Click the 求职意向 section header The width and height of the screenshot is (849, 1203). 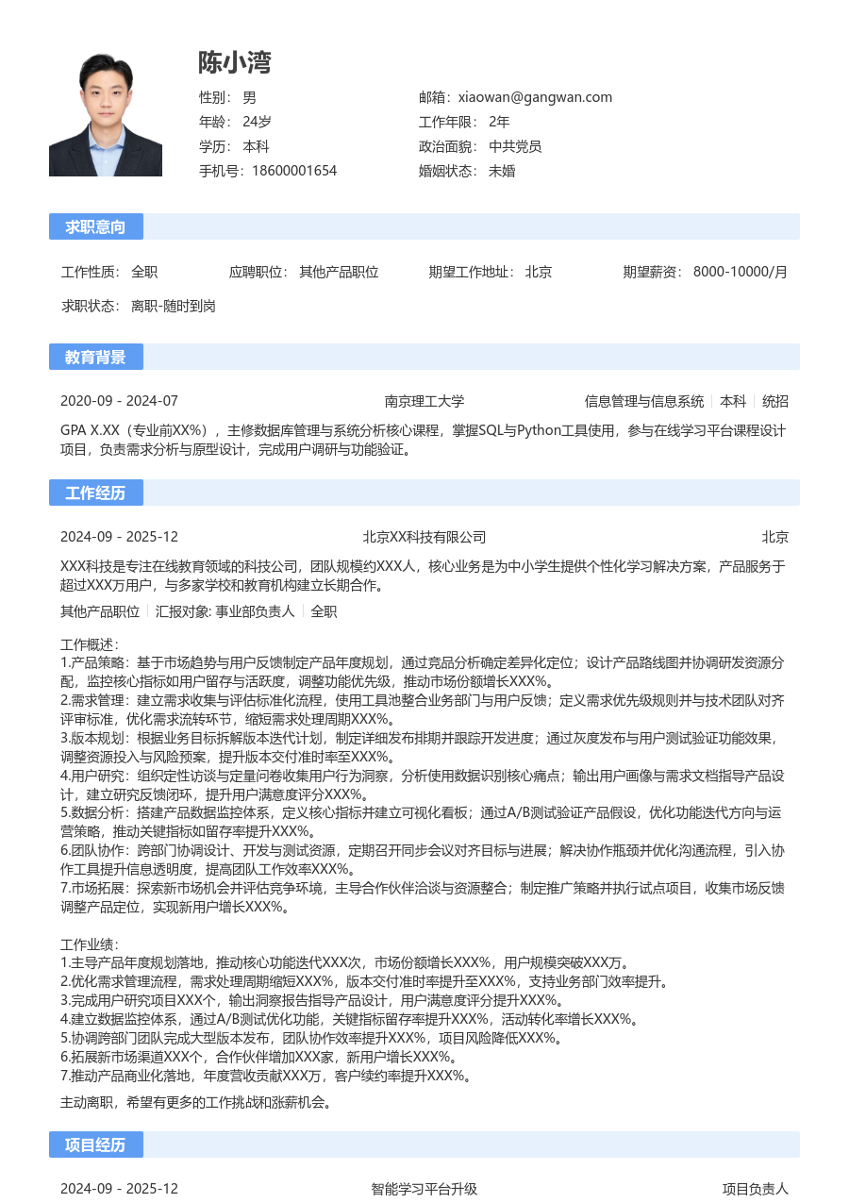tap(95, 226)
